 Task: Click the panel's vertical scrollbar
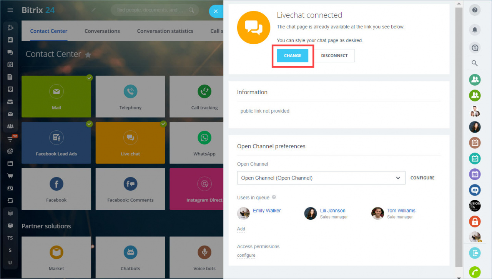tap(459, 136)
